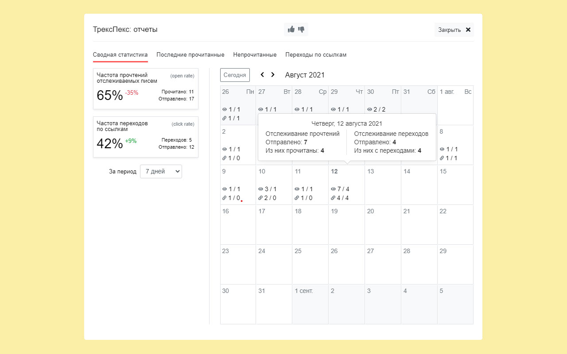The width and height of the screenshot is (567, 354).
Task: Click the Август 2021 month title
Action: click(x=305, y=75)
